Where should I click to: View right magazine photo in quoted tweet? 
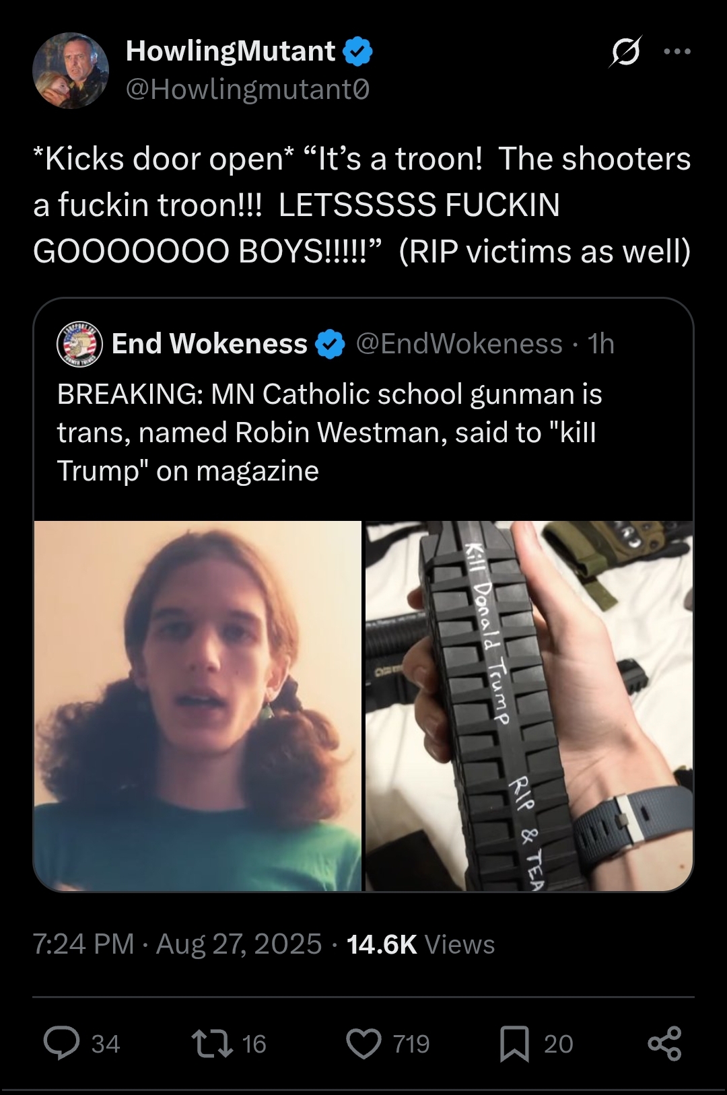pyautogui.click(x=529, y=706)
